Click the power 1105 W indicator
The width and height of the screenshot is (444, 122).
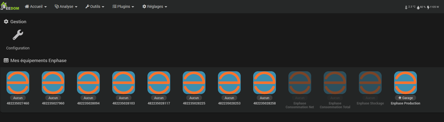point(433,7)
